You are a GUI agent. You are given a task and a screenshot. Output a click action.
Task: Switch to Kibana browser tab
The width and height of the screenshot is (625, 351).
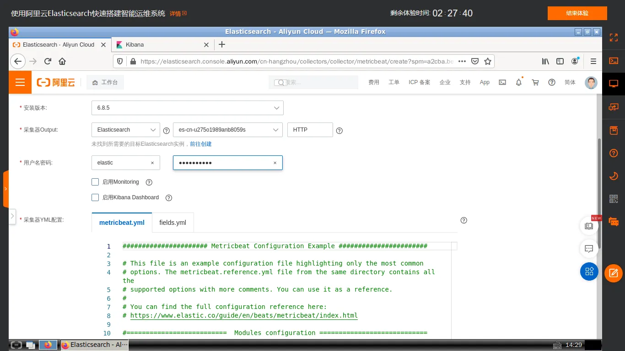pos(162,45)
